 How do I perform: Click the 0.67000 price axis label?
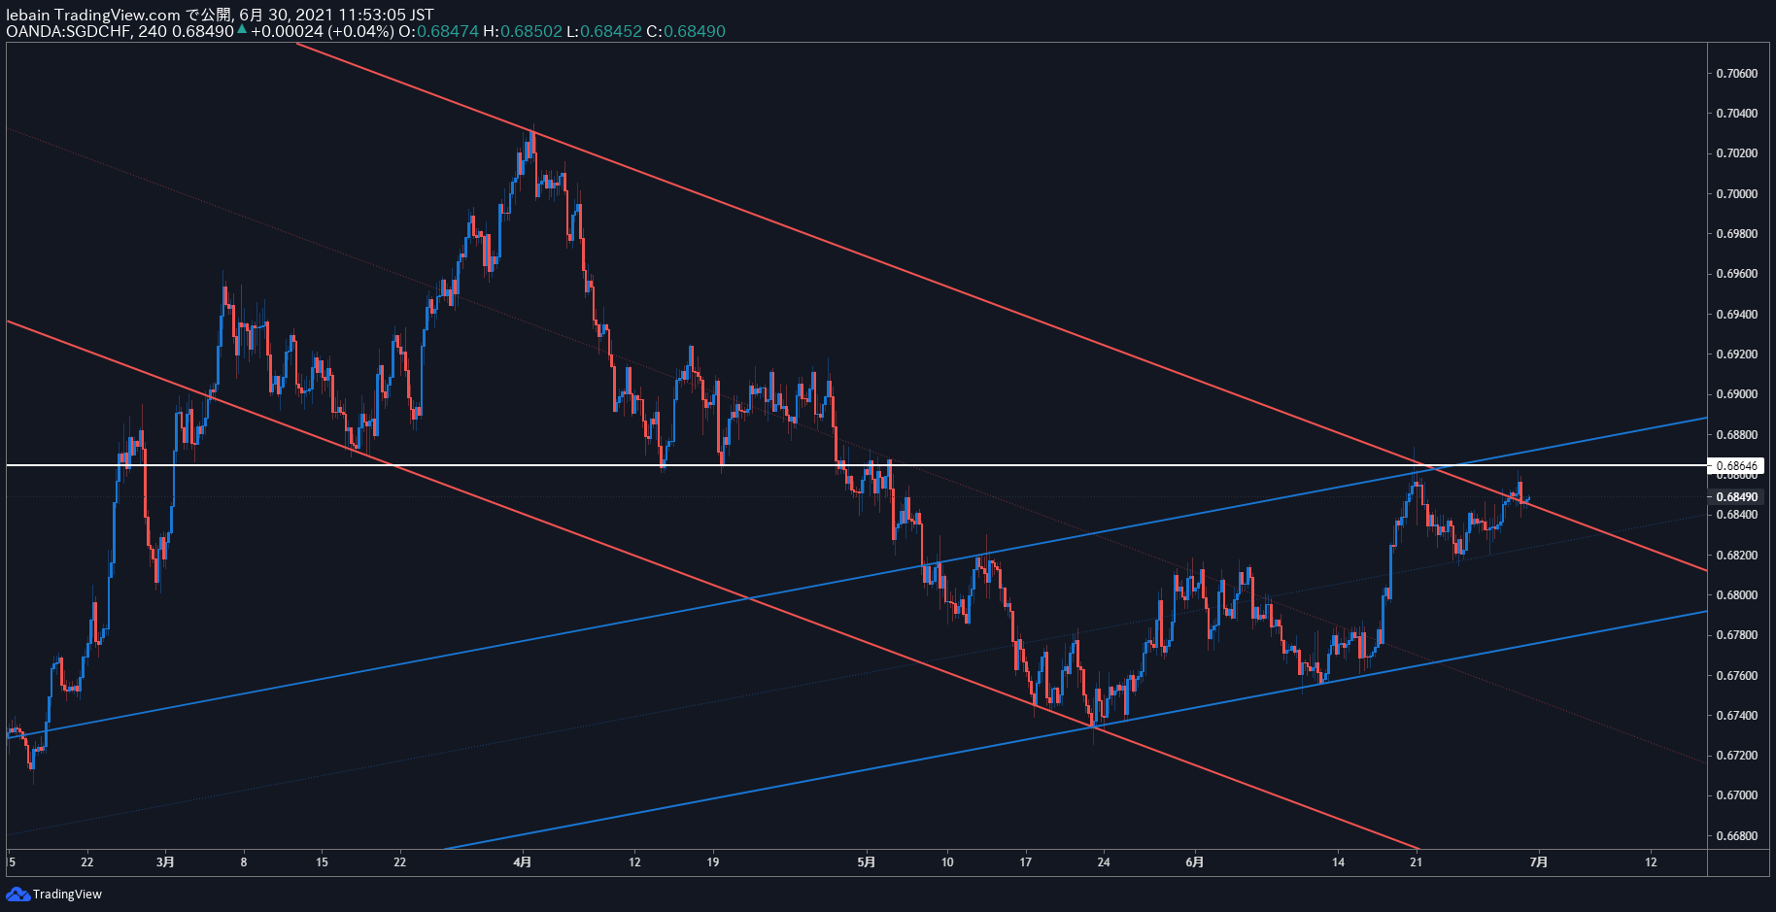[x=1736, y=795]
